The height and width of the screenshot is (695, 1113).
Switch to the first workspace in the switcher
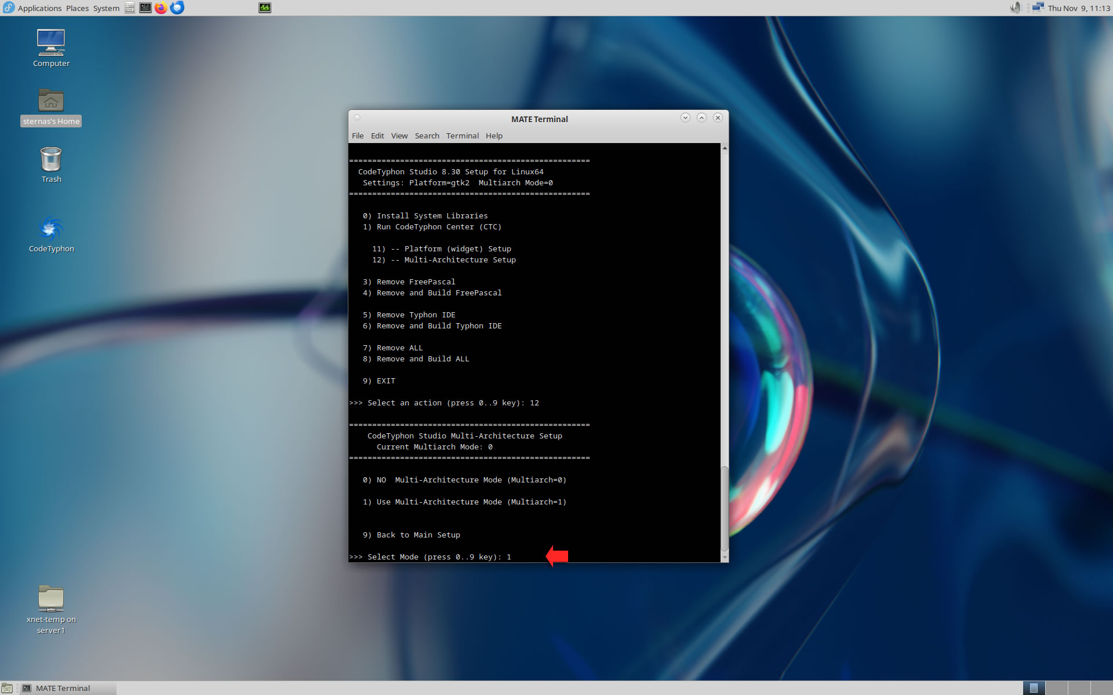pos(1034,688)
